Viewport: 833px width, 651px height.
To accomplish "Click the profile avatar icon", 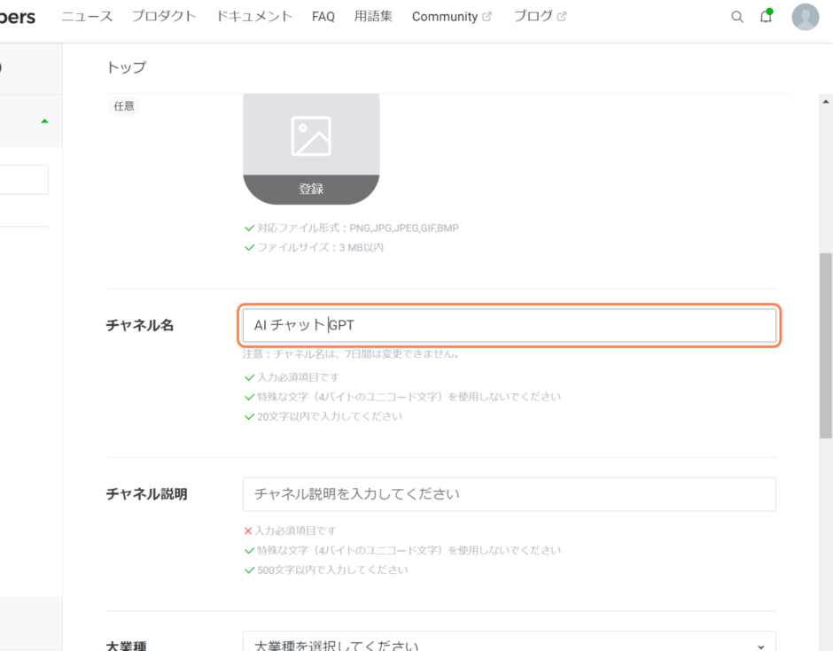I will 805,16.
